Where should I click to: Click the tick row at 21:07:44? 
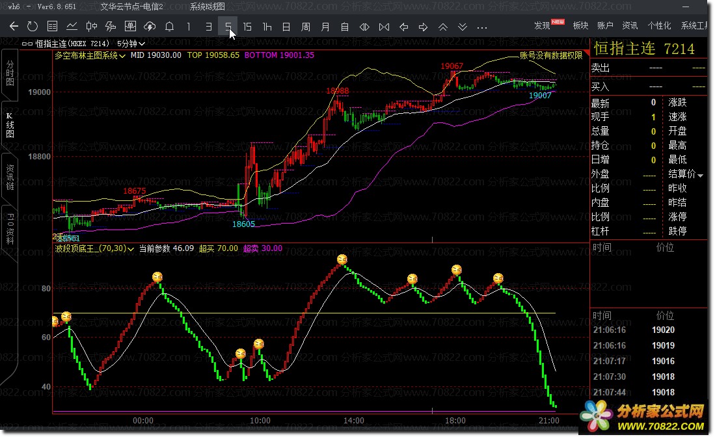pos(648,392)
